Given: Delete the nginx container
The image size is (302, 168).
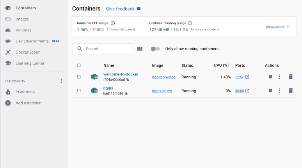Looking at the screenshot, I should click(x=291, y=91).
